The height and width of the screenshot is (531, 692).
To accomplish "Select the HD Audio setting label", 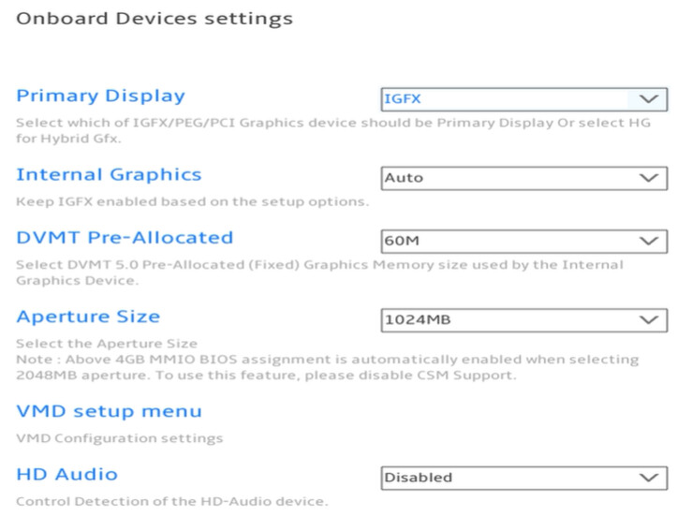I will (x=66, y=474).
